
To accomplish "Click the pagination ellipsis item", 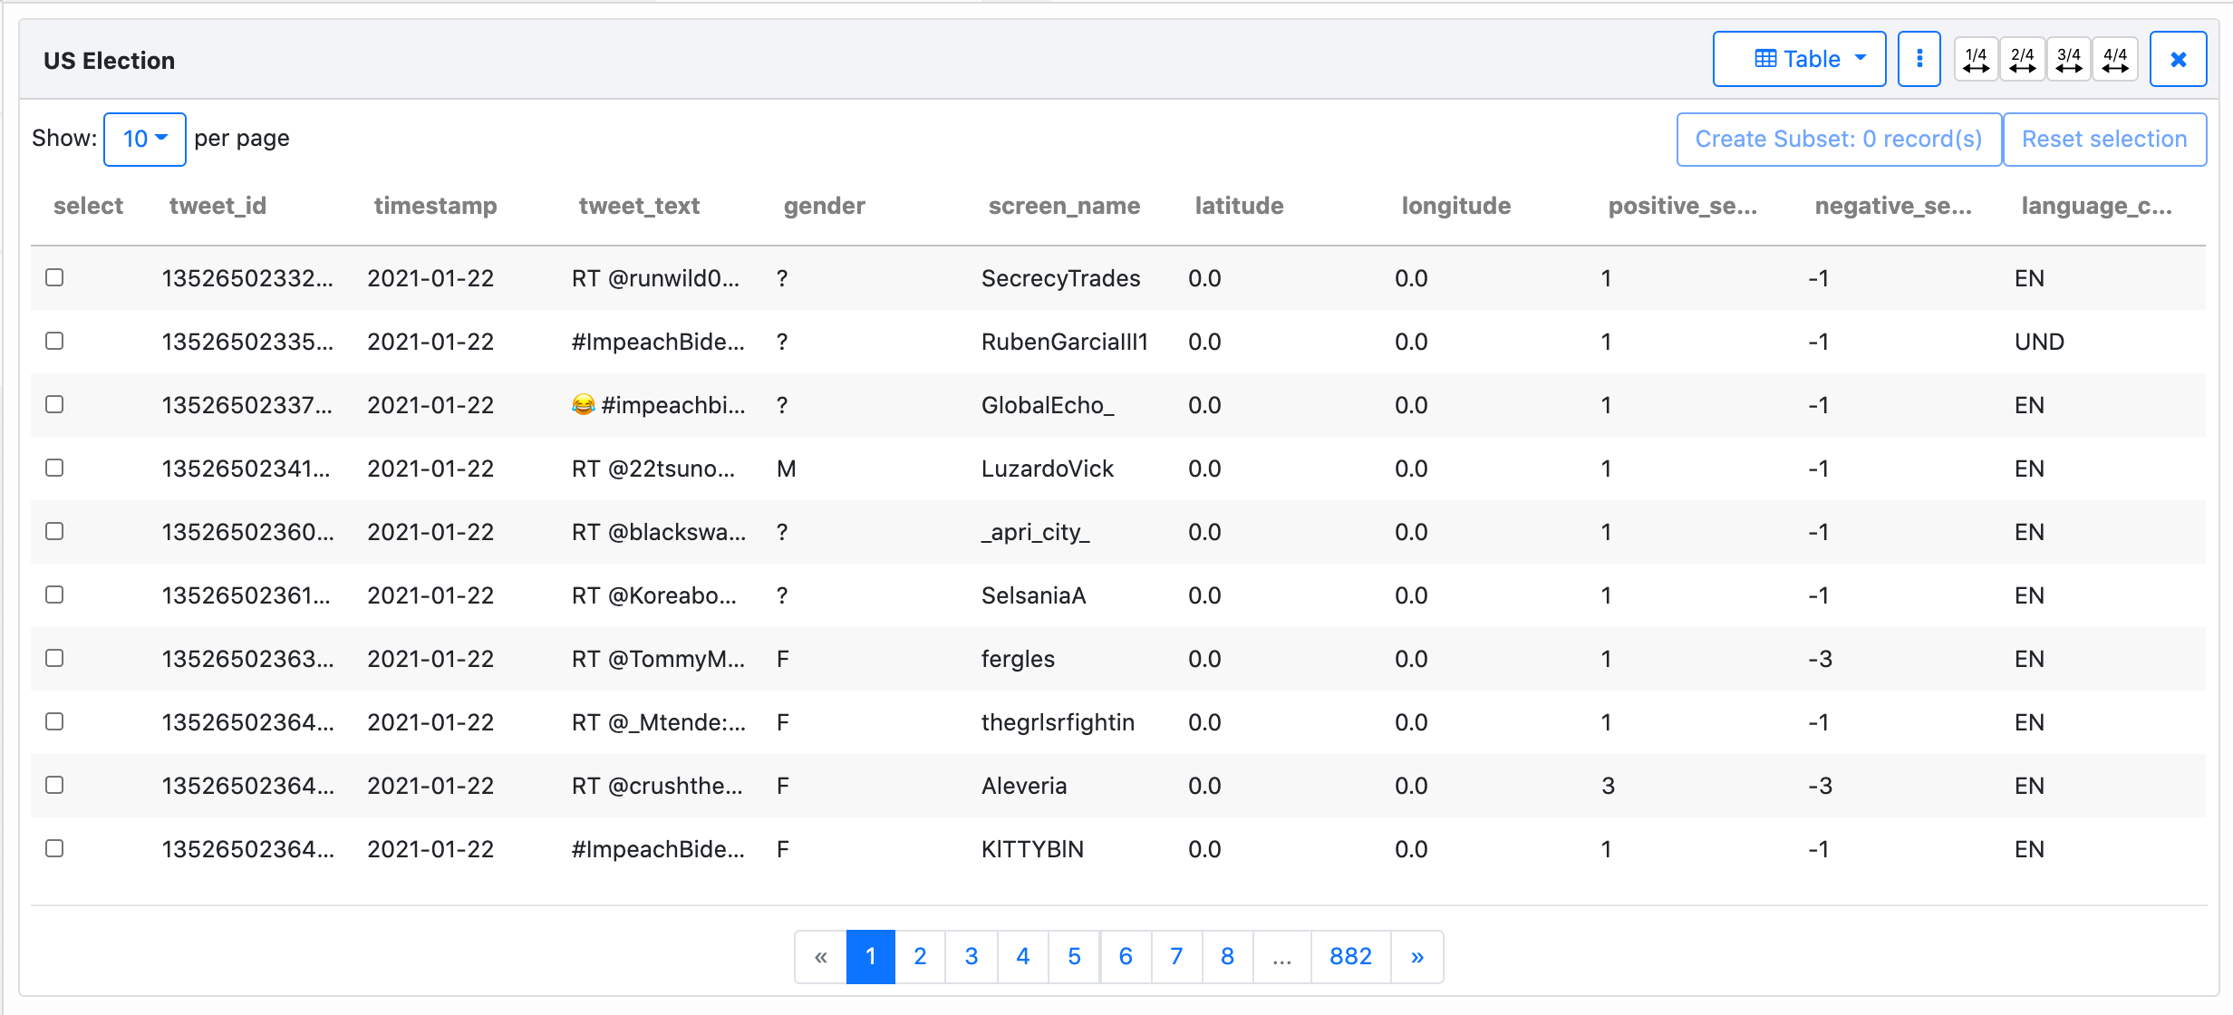I will [1281, 956].
